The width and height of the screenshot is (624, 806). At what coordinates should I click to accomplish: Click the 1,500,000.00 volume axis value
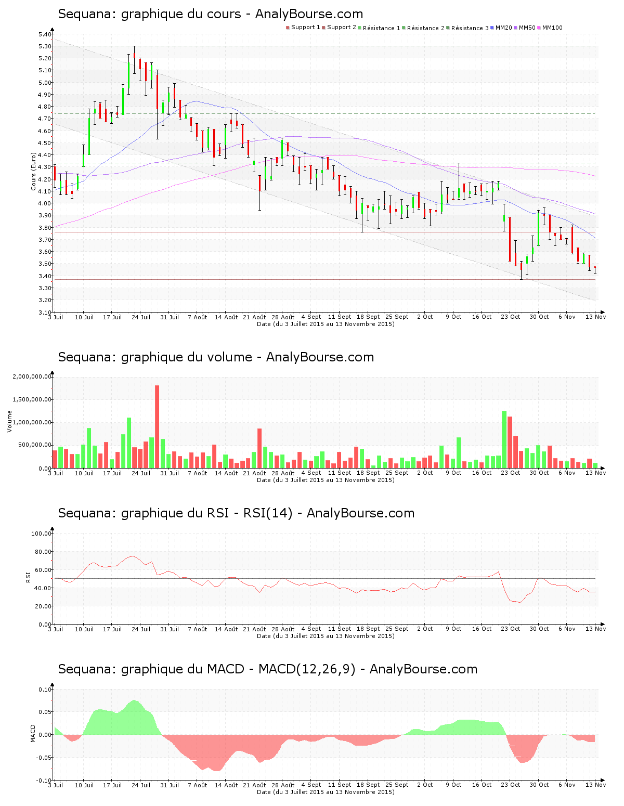pos(32,399)
